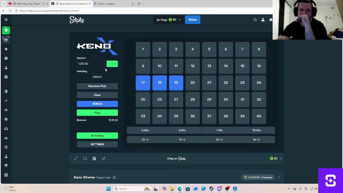Toggle fullscreen mode for the game
The image size is (343, 193).
click(x=76, y=158)
